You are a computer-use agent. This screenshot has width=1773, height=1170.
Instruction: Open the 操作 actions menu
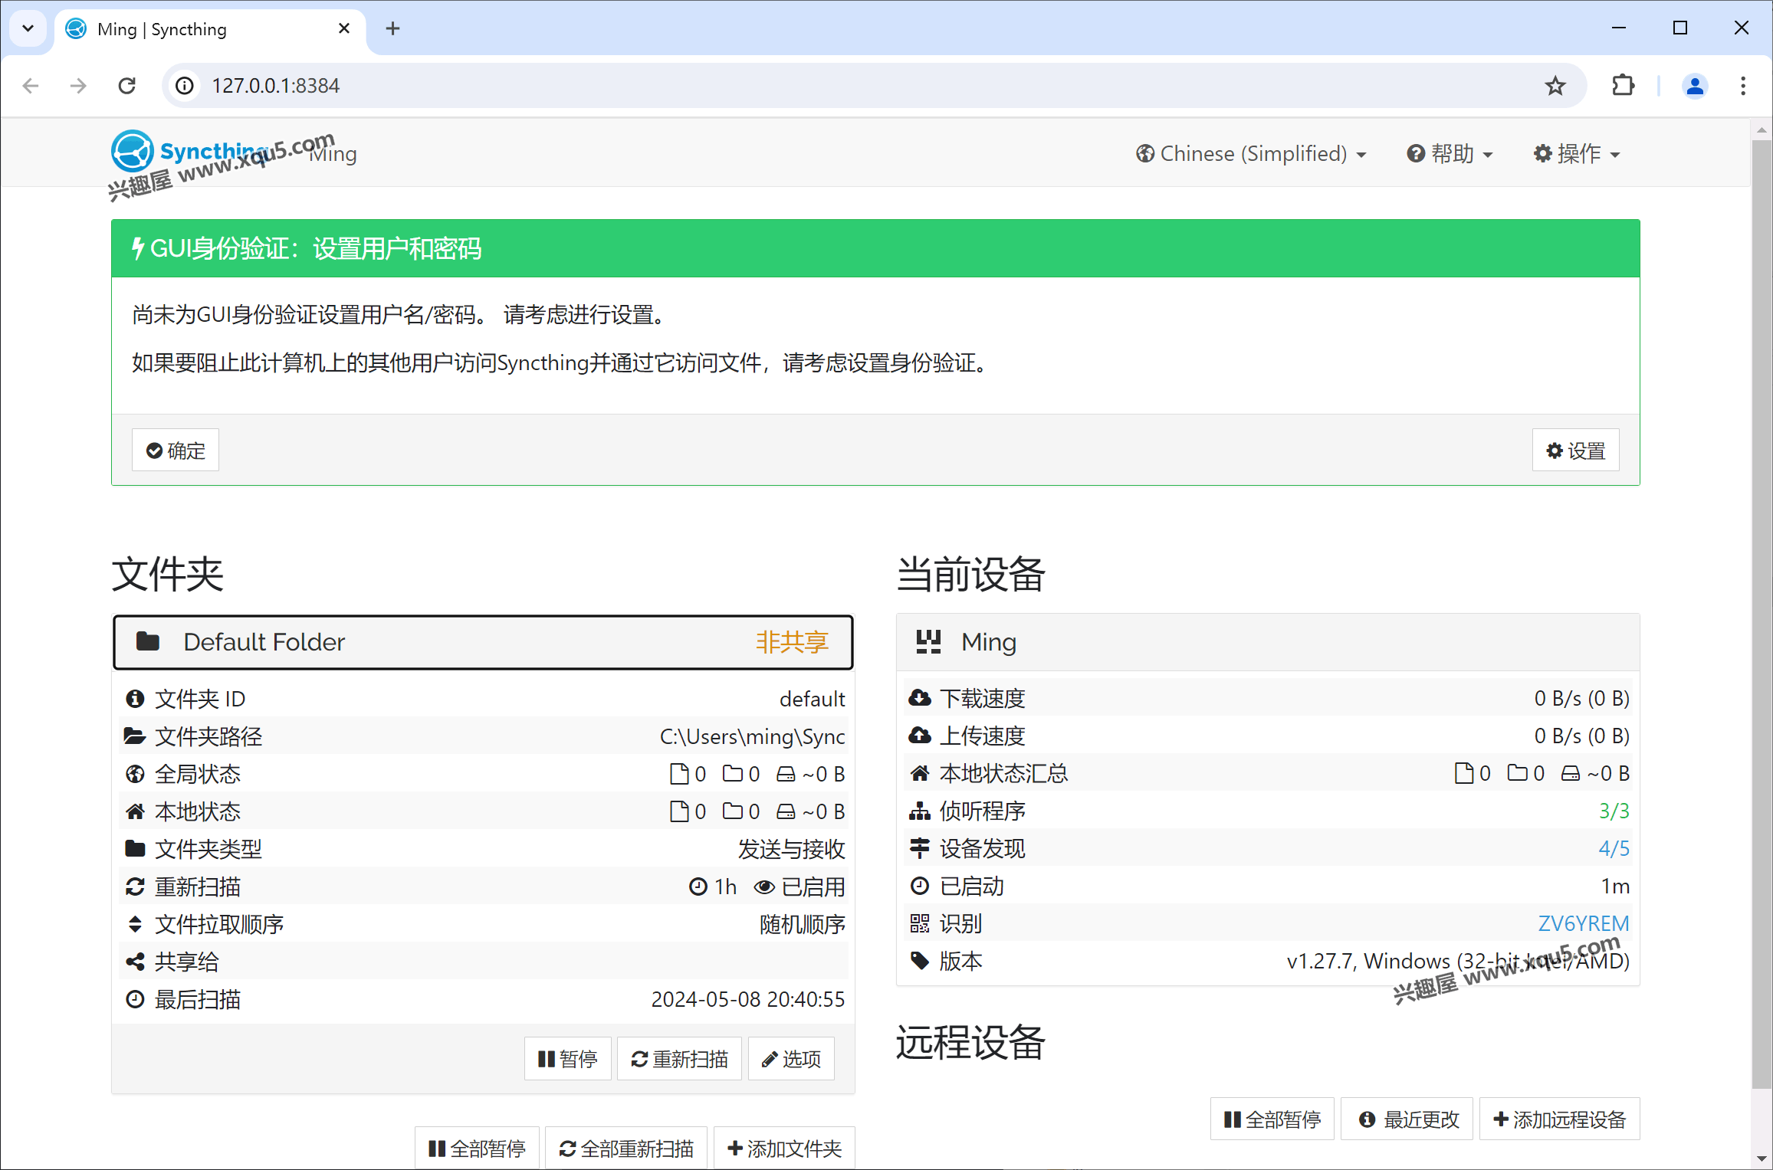(1577, 153)
